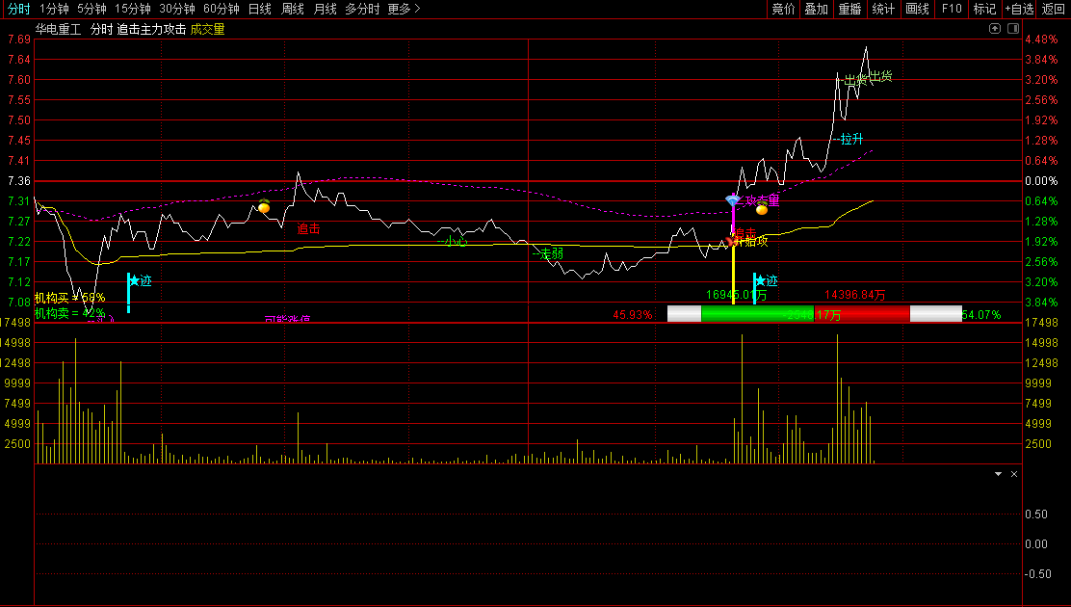The height and width of the screenshot is (607, 1071).
Task: Open the 竞价 auction view
Action: (783, 9)
